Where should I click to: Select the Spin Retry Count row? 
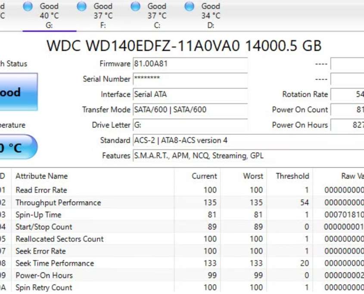click(182, 288)
